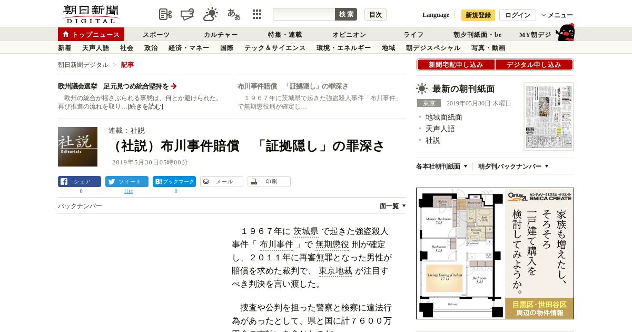The height and width of the screenshot is (332, 632).
Task: Add Hatena bookmark for article
Action: [x=174, y=181]
